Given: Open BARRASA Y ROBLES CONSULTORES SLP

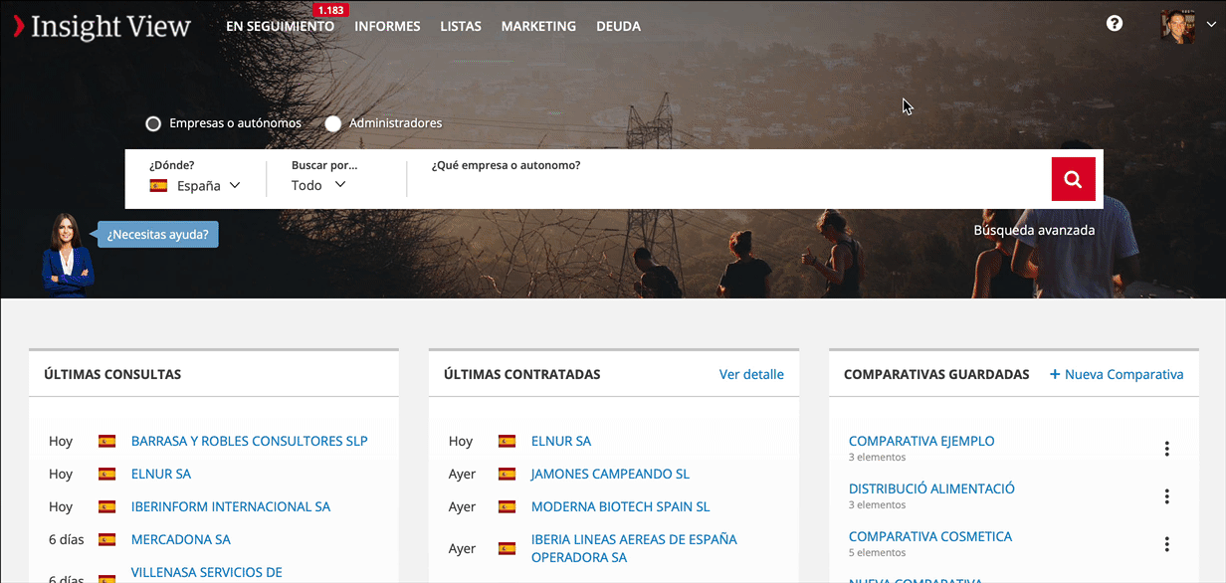Looking at the screenshot, I should click(x=250, y=441).
